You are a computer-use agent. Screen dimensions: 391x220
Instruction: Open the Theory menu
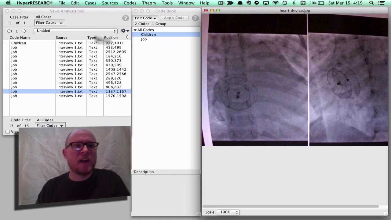coord(149,3)
